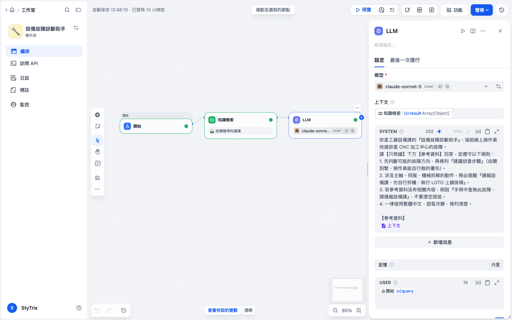Open the checklist icon in top toolbar
The height and width of the screenshot is (320, 512).
tap(392, 10)
